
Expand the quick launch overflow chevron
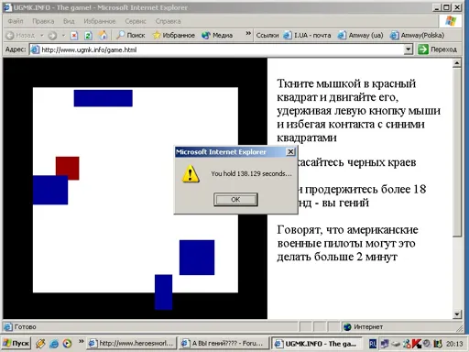tap(81, 341)
